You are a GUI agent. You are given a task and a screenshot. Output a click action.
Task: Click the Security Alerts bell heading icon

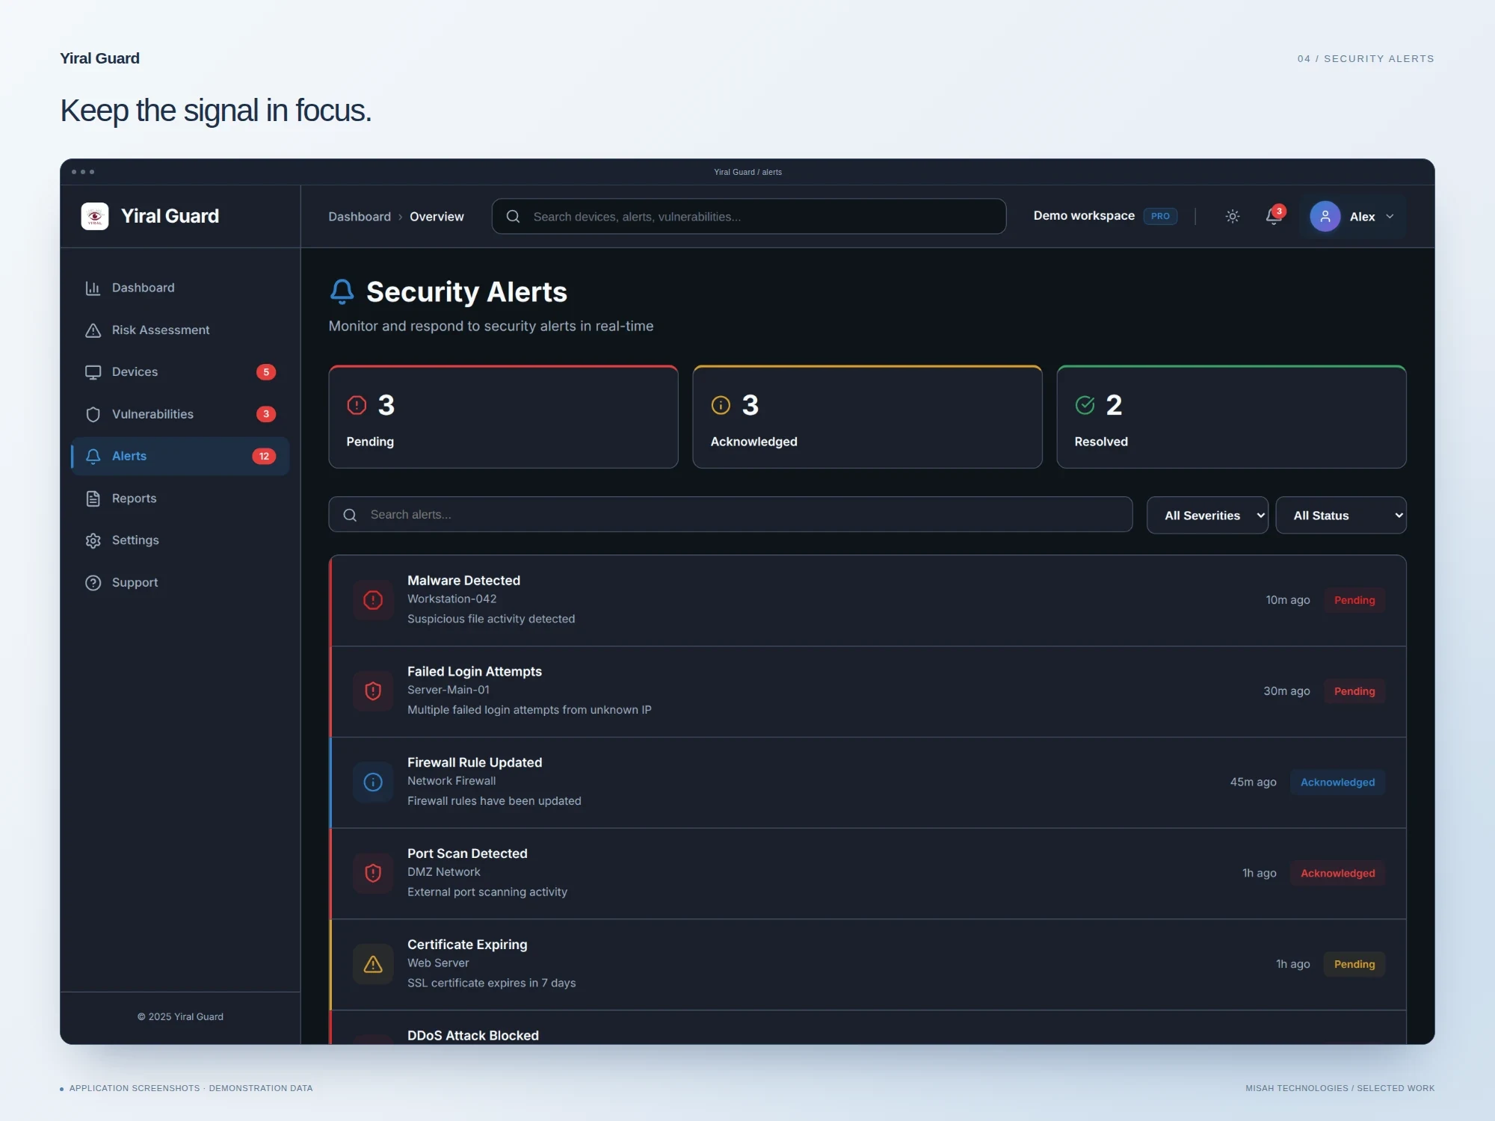[x=342, y=291]
